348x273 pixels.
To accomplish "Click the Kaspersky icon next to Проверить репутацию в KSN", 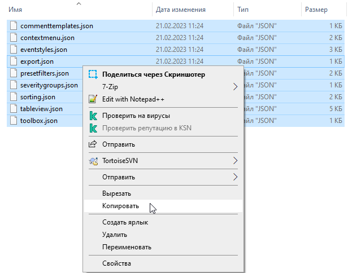I will (93, 128).
